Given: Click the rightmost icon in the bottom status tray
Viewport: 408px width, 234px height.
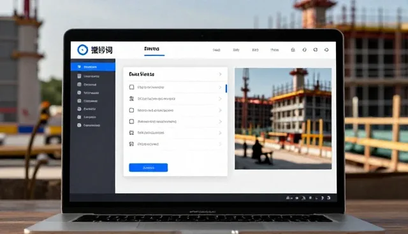Looking at the screenshot, I should click(329, 198).
